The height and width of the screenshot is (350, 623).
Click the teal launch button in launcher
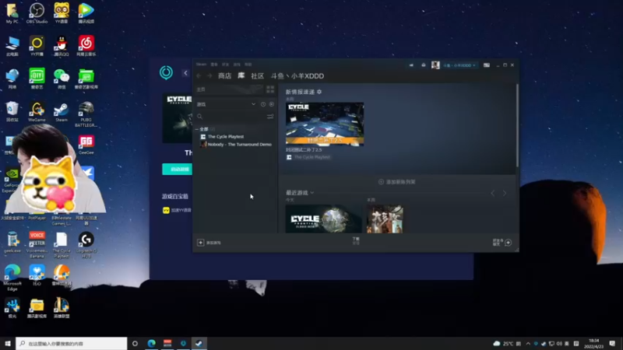point(178,169)
